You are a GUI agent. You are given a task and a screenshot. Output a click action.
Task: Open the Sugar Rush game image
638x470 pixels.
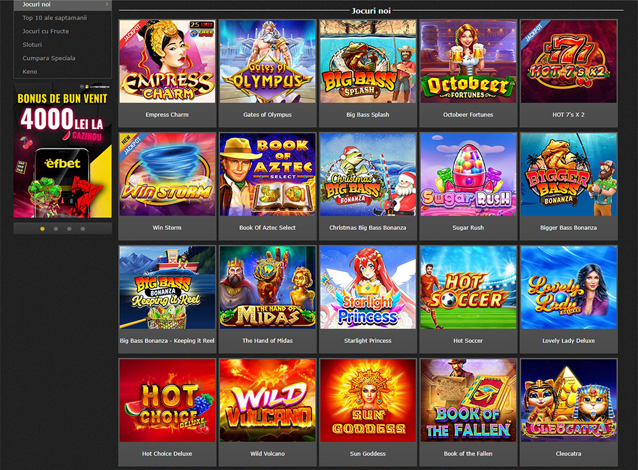[x=468, y=174]
